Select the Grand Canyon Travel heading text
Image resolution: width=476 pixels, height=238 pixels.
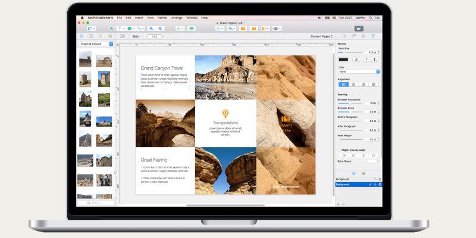coord(162,68)
